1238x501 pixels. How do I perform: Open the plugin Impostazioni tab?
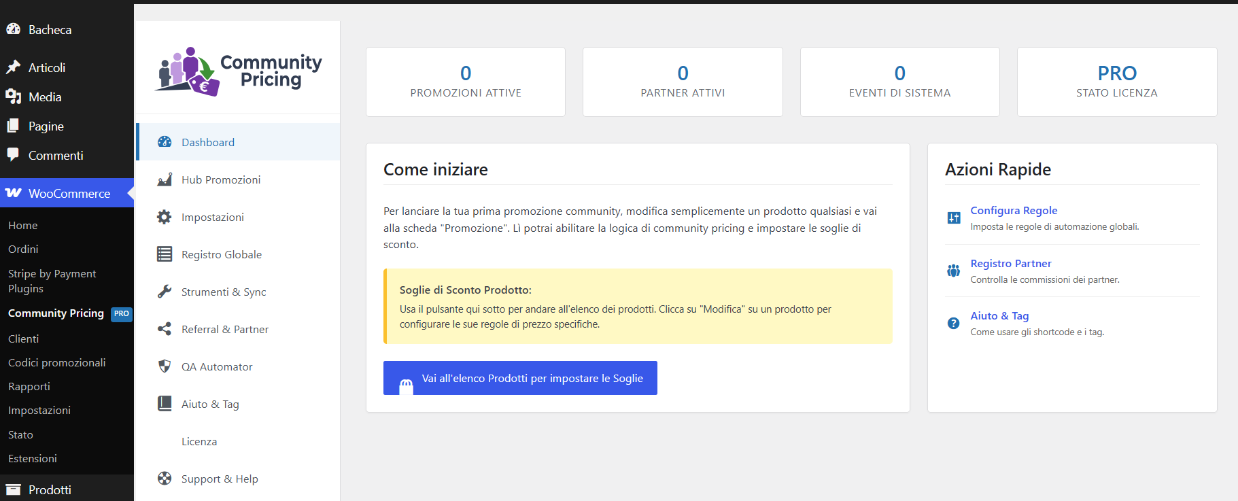[x=238, y=217]
